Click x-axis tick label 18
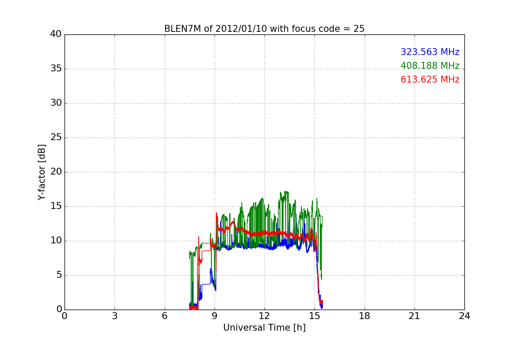 point(364,316)
